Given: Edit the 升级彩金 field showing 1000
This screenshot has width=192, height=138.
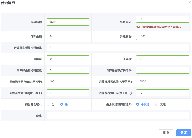Looking at the screenshot, I should [162, 36].
